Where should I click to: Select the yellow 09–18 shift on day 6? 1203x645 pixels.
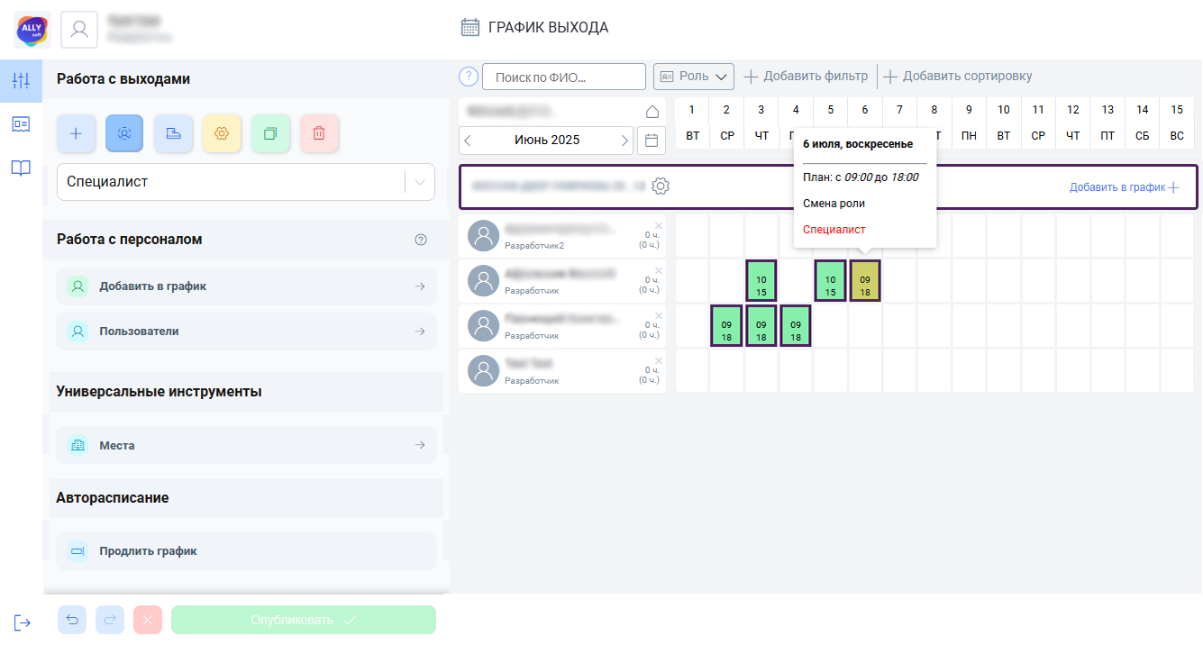point(865,280)
